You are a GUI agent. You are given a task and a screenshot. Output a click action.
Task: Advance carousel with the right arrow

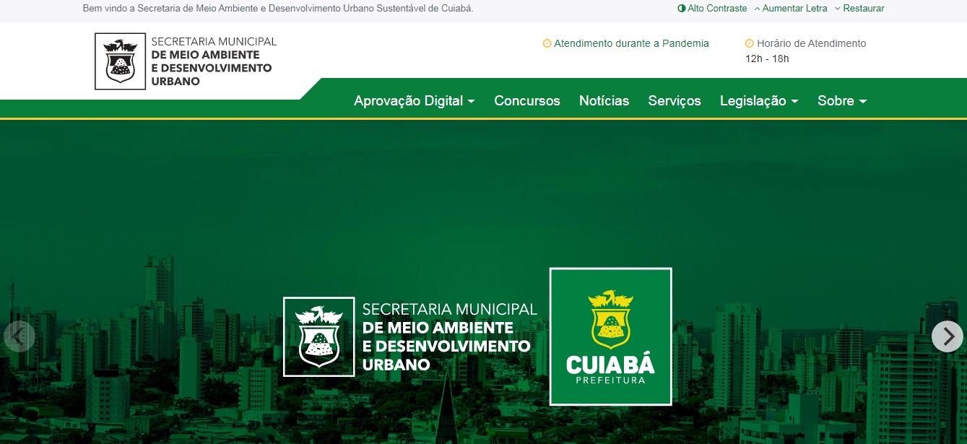coord(947,336)
